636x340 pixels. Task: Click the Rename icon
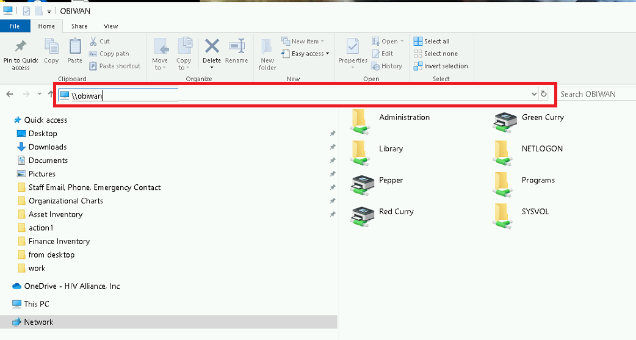[x=236, y=46]
